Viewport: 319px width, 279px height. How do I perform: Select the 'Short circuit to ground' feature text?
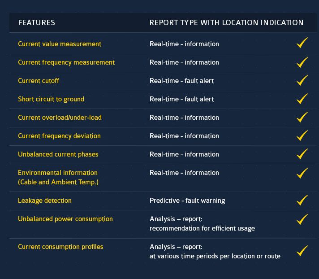(51, 100)
